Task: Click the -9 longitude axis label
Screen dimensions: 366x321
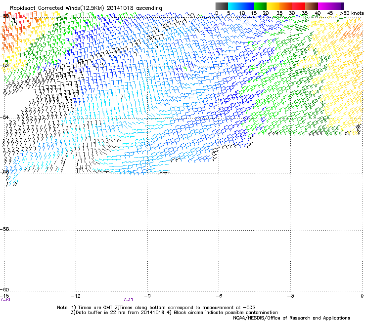Action: (147, 296)
